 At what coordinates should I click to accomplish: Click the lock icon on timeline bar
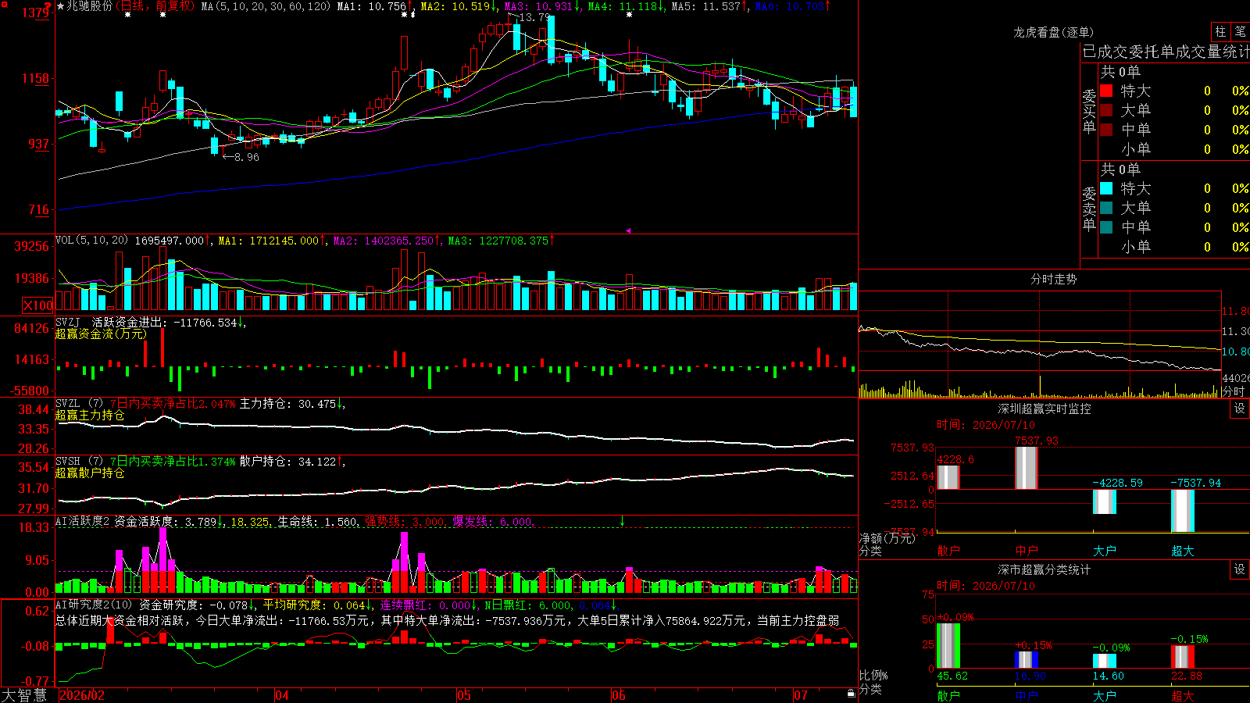851,694
